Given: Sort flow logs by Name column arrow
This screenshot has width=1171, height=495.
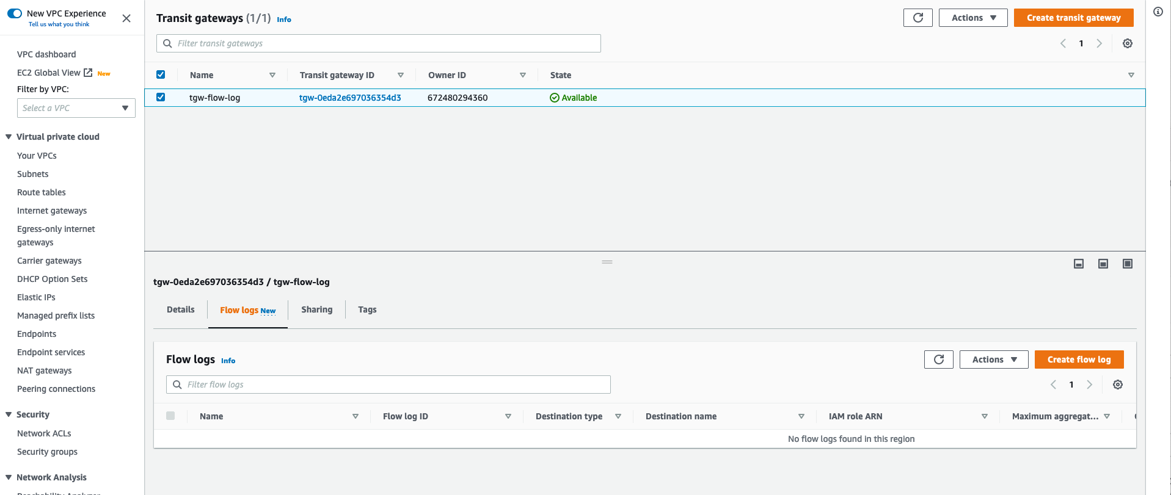Looking at the screenshot, I should [x=356, y=416].
